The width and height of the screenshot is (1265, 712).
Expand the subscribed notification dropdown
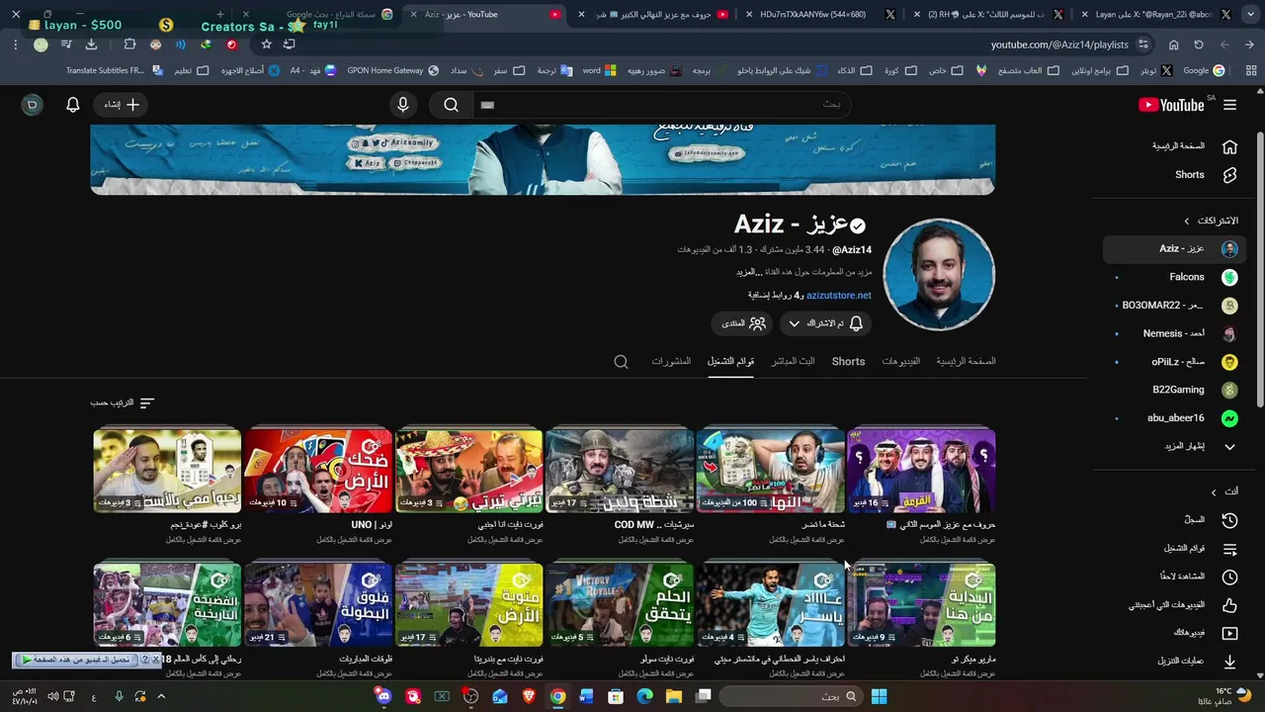826,323
